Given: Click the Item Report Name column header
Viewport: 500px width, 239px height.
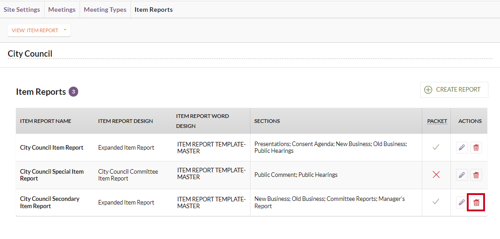Looking at the screenshot, I should [x=45, y=121].
